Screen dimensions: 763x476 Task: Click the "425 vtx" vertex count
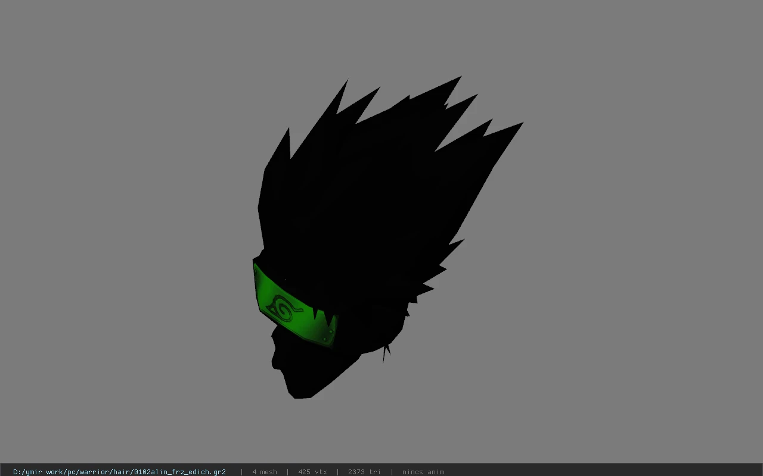pos(312,472)
